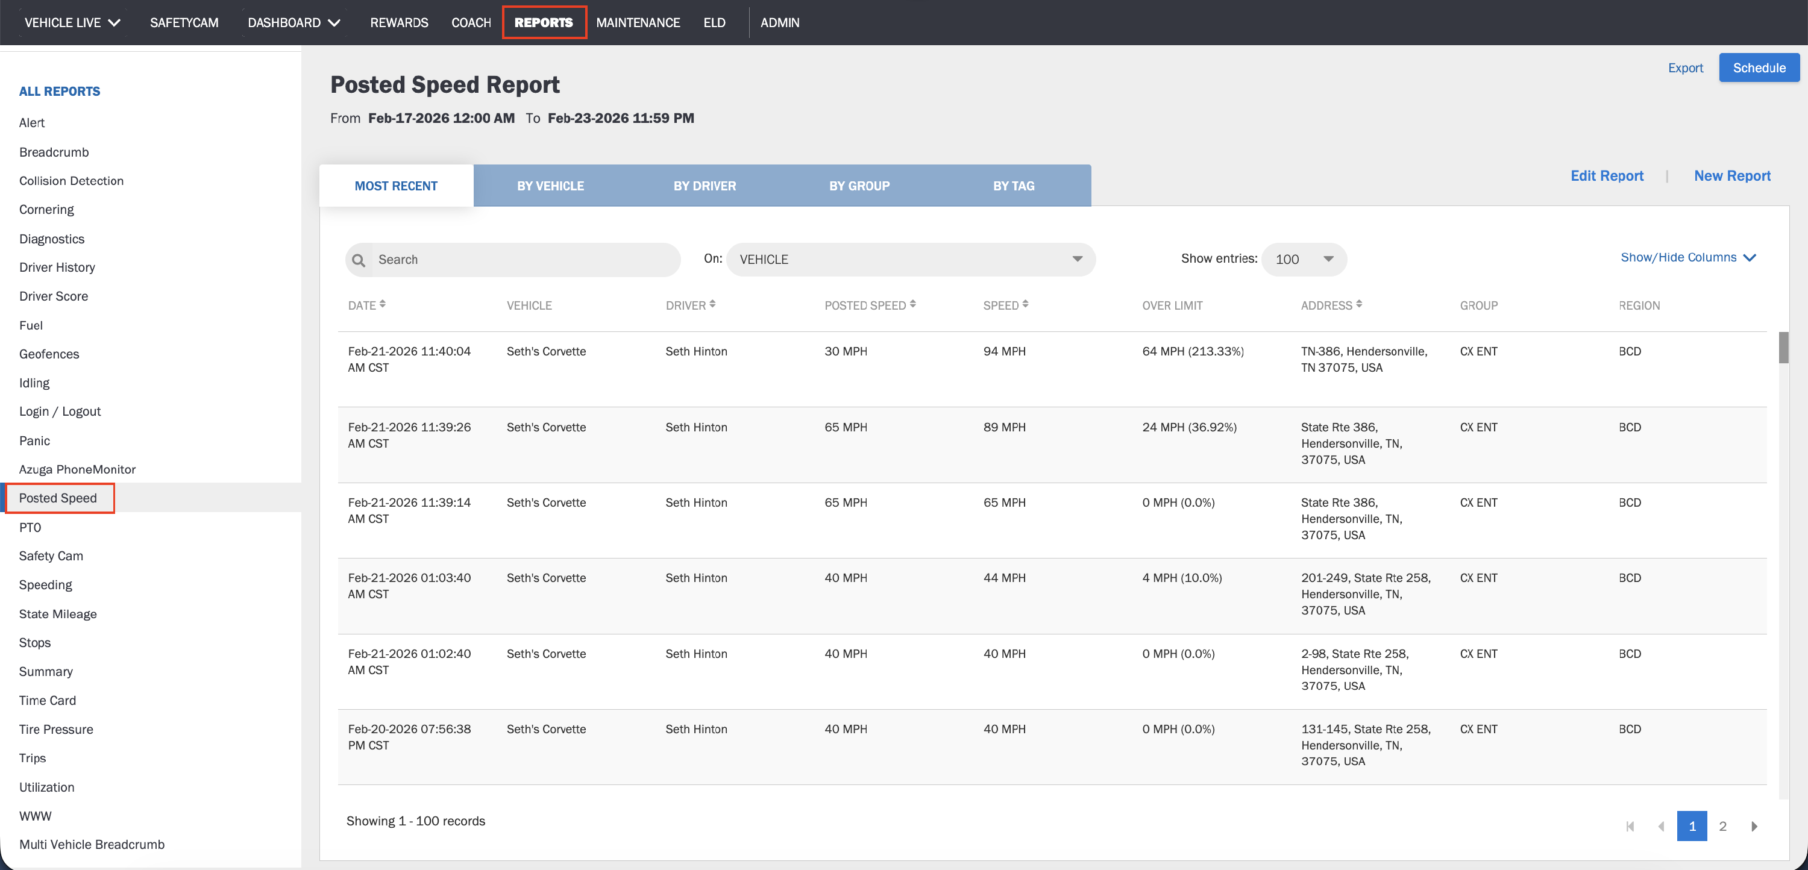Click the table vertical scrollbar thumb
The height and width of the screenshot is (870, 1808).
coord(1783,348)
